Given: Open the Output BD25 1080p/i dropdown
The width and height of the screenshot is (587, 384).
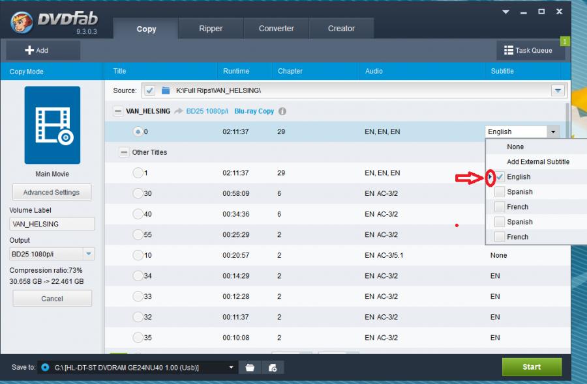Looking at the screenshot, I should pos(88,254).
